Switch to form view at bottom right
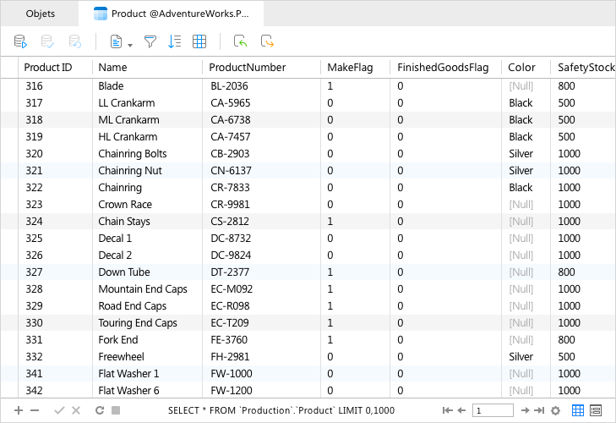Image resolution: width=616 pixels, height=423 pixels. pyautogui.click(x=596, y=410)
